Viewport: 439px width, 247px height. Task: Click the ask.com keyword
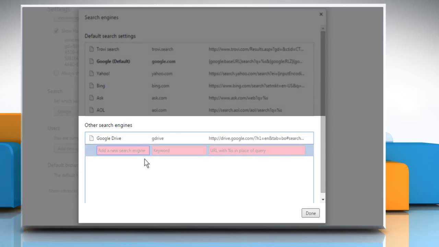[x=159, y=98]
